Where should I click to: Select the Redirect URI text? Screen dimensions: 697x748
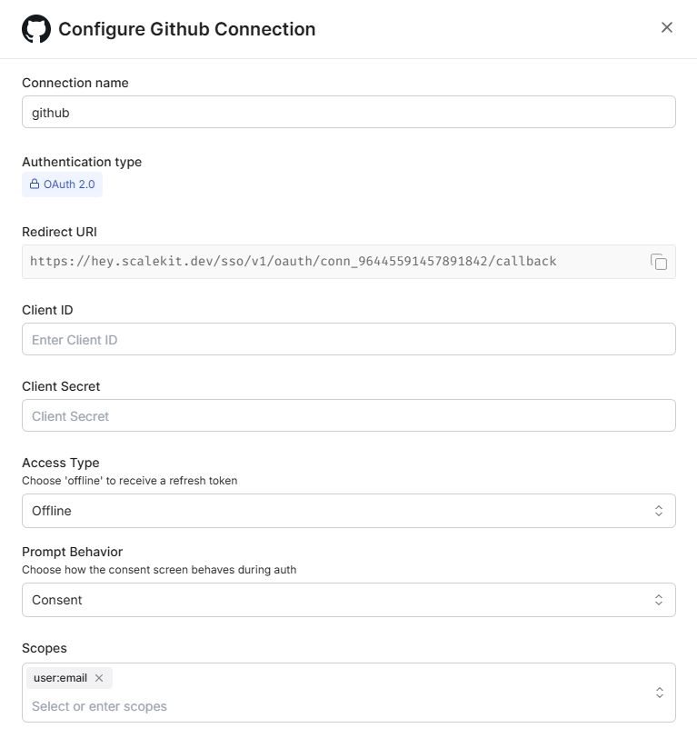(293, 262)
